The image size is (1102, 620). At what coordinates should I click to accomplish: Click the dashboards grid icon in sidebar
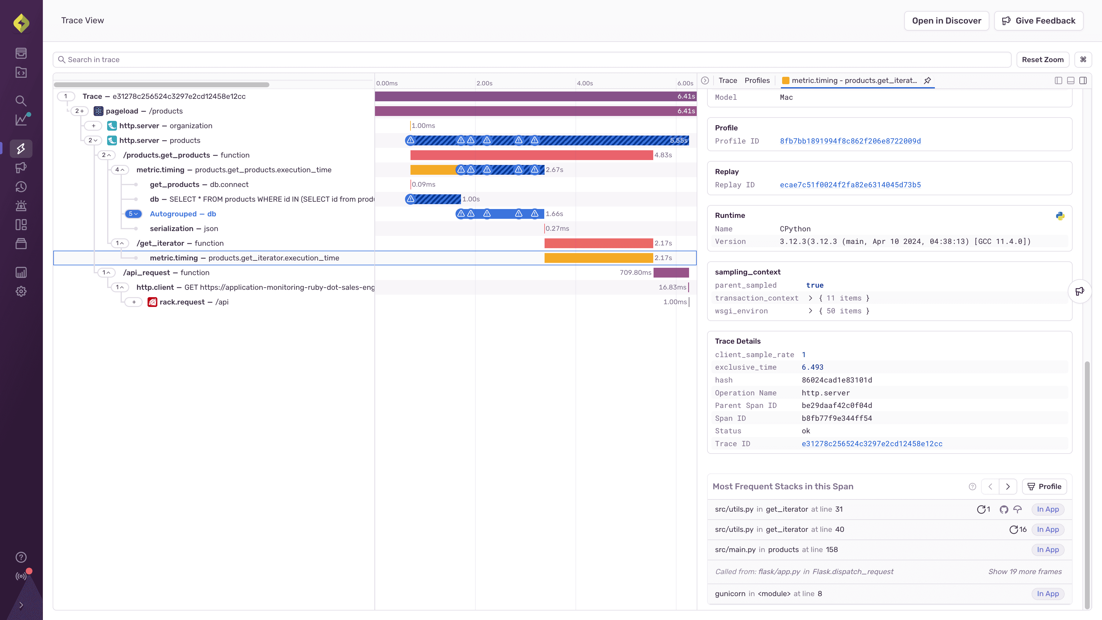[x=21, y=224]
